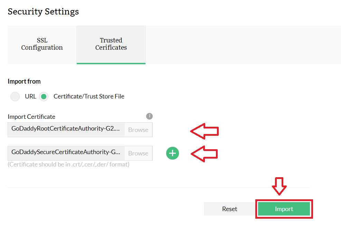
Task: Select Certificate/Trust Store File radio button
Action: pyautogui.click(x=44, y=96)
